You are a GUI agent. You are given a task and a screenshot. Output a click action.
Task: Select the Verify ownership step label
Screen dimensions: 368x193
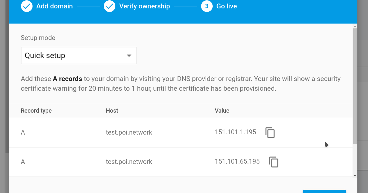pyautogui.click(x=144, y=6)
